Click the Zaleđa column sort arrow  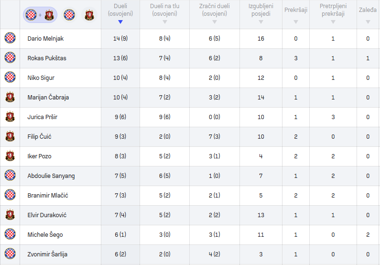tap(368, 22)
